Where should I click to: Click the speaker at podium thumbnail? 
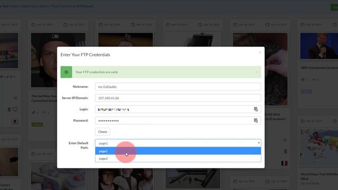[x=319, y=46]
